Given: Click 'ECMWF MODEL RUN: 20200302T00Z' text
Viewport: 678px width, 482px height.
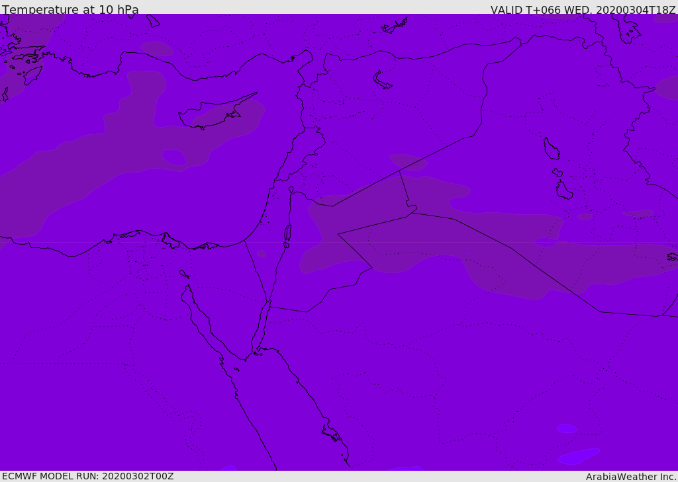Looking at the screenshot, I should 88,477.
